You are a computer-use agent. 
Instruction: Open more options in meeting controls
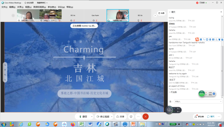(x=138, y=117)
